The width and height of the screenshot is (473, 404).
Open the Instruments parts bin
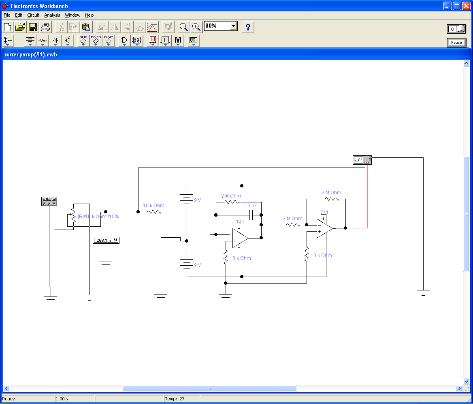tap(193, 41)
